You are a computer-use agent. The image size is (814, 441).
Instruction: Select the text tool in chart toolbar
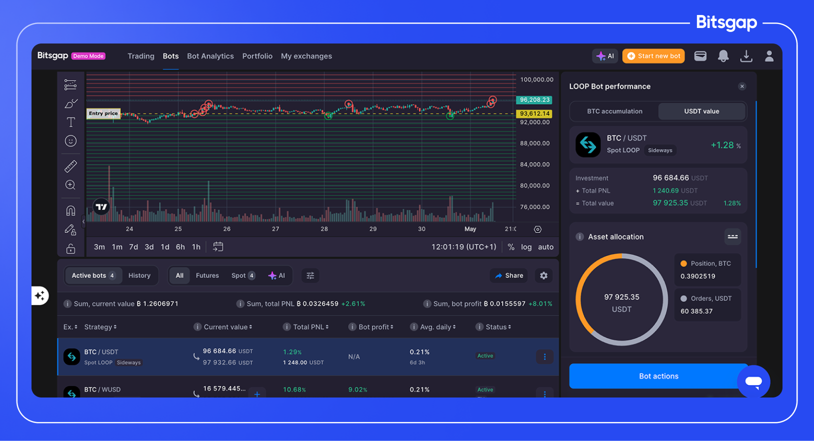click(71, 122)
